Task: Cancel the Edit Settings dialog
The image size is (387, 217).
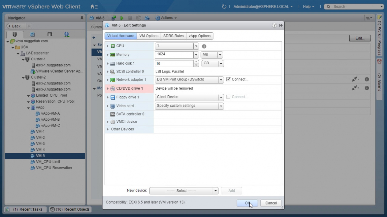Action: click(x=271, y=203)
